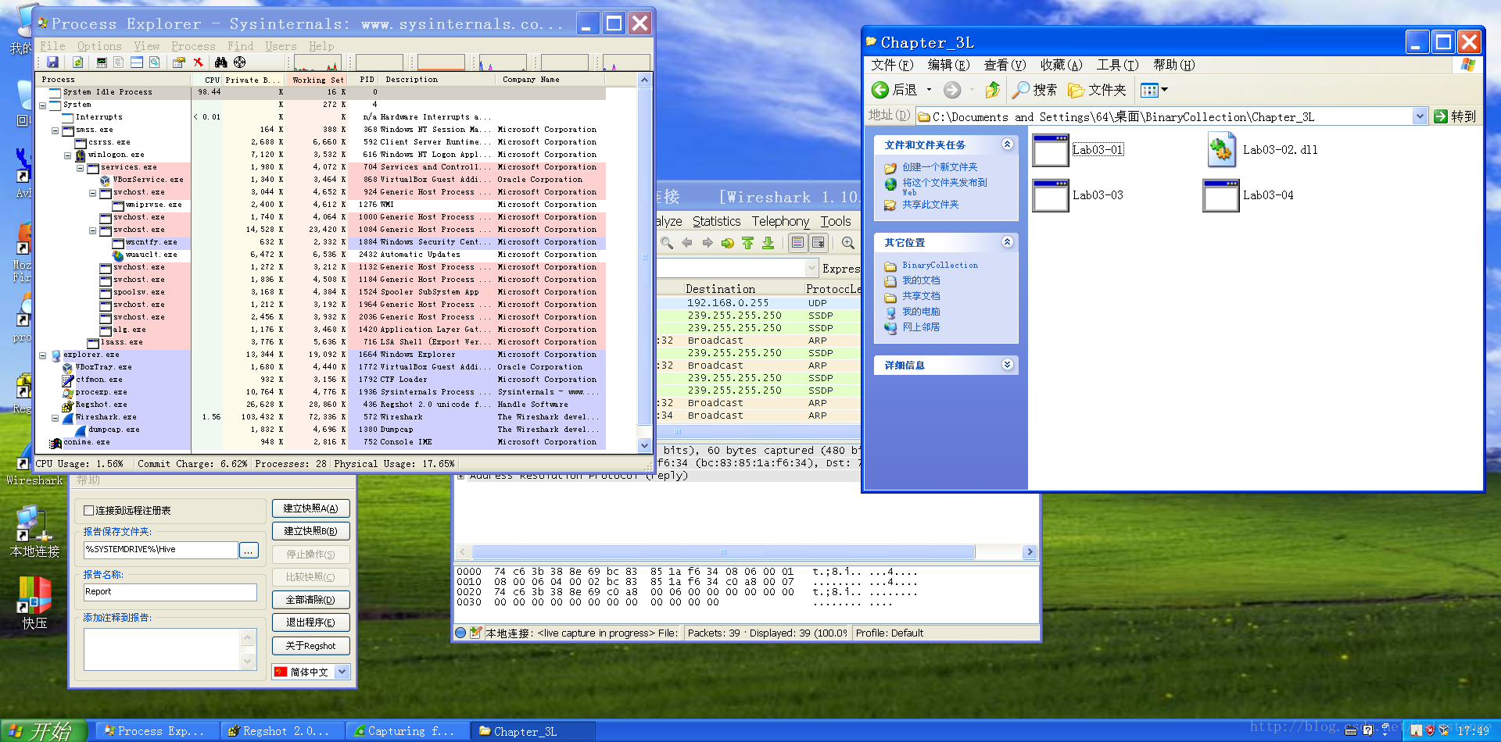Toggle Wireshark's auto scroll live capture button
1501x742 pixels.
point(818,243)
